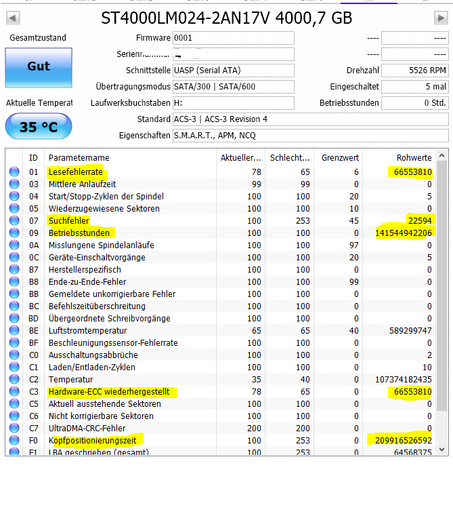Click the status circle for Lesefehlerrate row
The width and height of the screenshot is (453, 516).
pos(14,172)
